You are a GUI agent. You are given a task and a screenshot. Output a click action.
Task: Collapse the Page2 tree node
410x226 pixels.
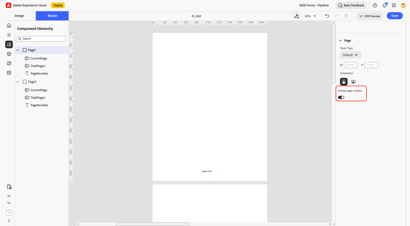(x=18, y=82)
